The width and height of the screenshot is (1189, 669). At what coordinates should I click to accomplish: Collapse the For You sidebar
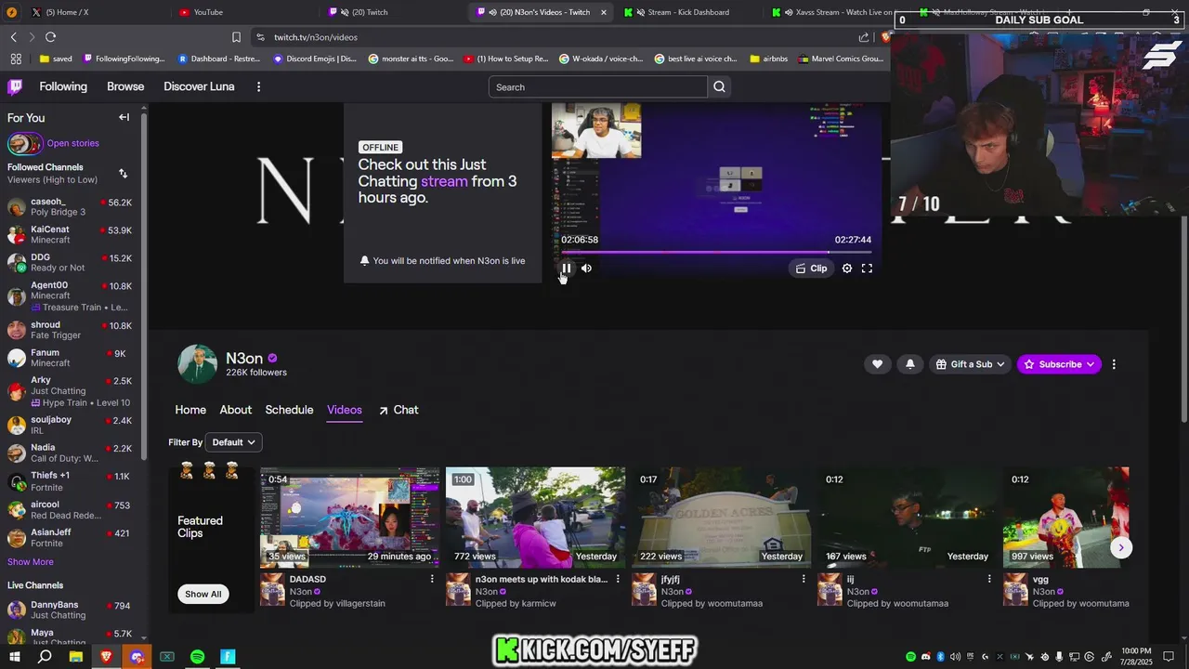(x=124, y=117)
